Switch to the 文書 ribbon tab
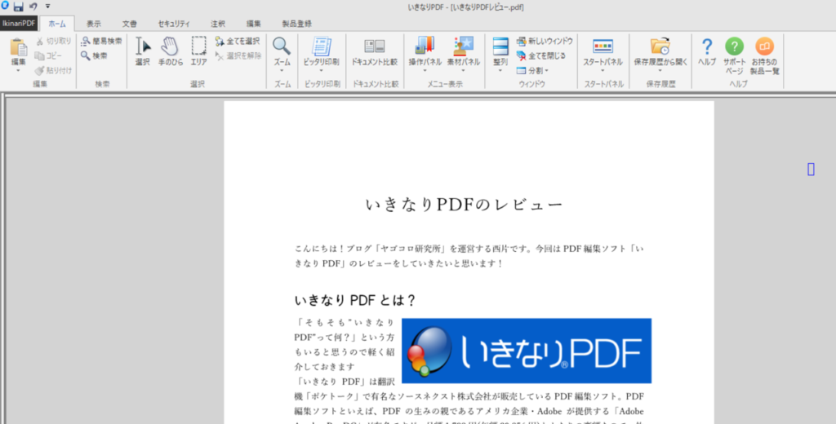Viewport: 836px width, 424px height. 129,24
